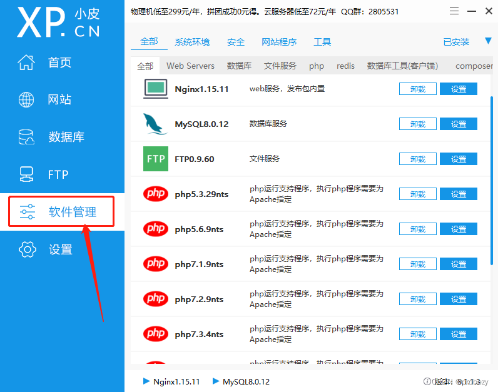The width and height of the screenshot is (498, 392).
Task: Select the Web Servers sub-tab
Action: [x=190, y=66]
